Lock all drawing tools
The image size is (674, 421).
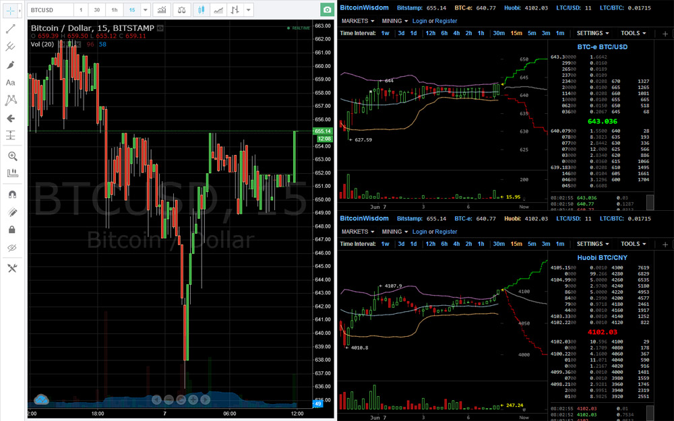click(x=12, y=230)
